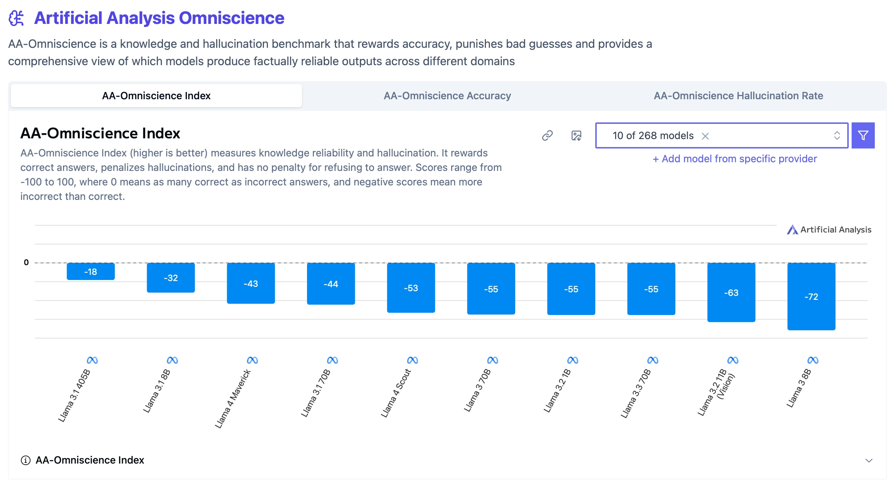Image resolution: width=890 pixels, height=494 pixels.
Task: Clear the 10 of 268 models selection
Action: (705, 136)
